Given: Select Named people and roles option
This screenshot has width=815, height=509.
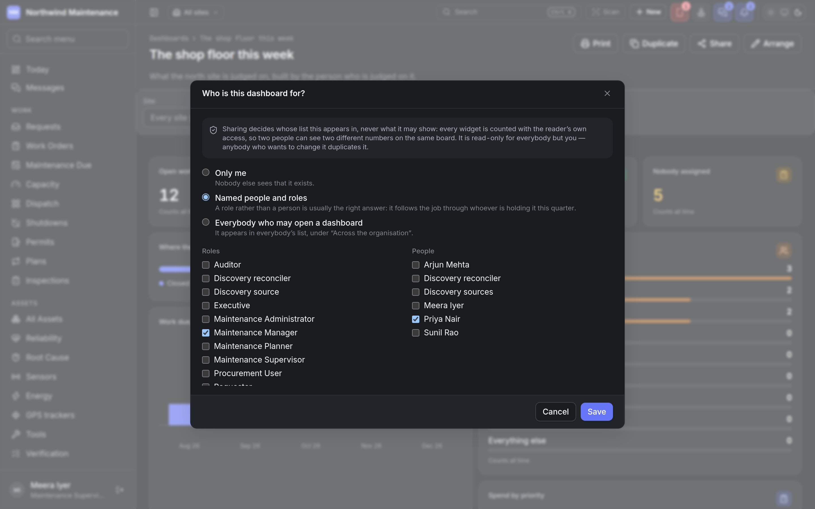Looking at the screenshot, I should tap(205, 197).
